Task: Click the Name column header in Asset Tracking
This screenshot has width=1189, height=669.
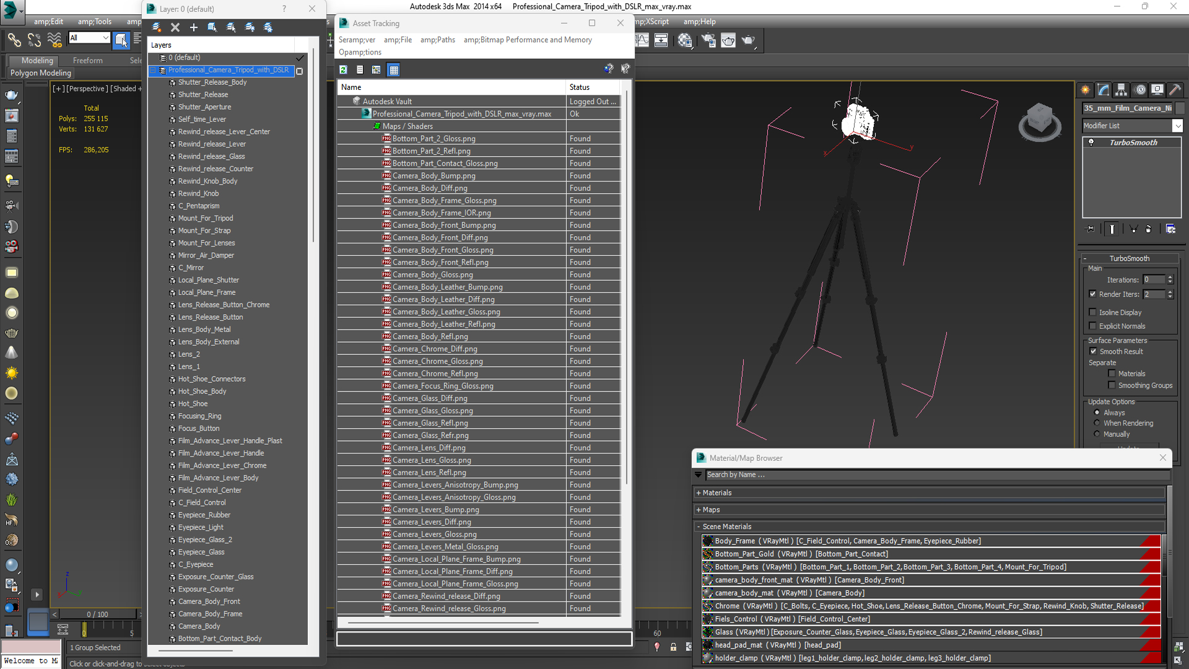Action: coord(451,87)
